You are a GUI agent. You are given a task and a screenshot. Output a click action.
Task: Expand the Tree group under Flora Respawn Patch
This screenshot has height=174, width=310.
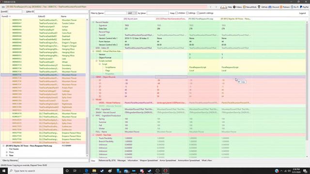tap(7, 156)
